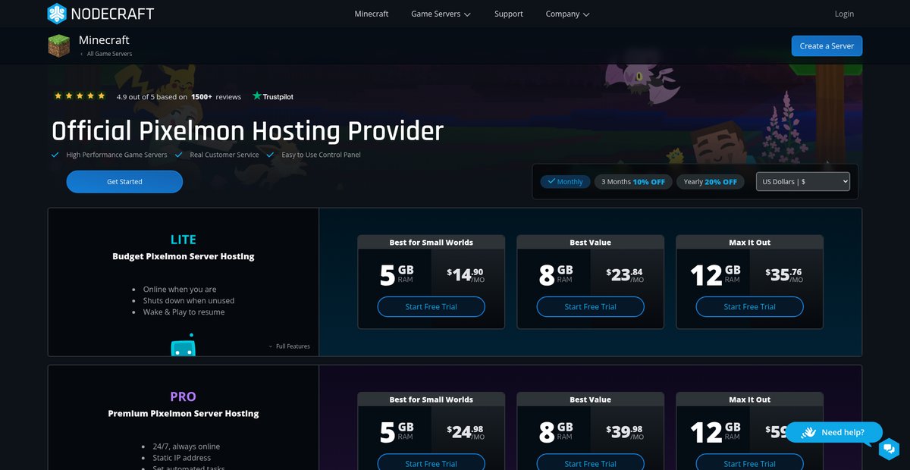
Task: Open the Trustpilot reviews logo
Action: (273, 96)
